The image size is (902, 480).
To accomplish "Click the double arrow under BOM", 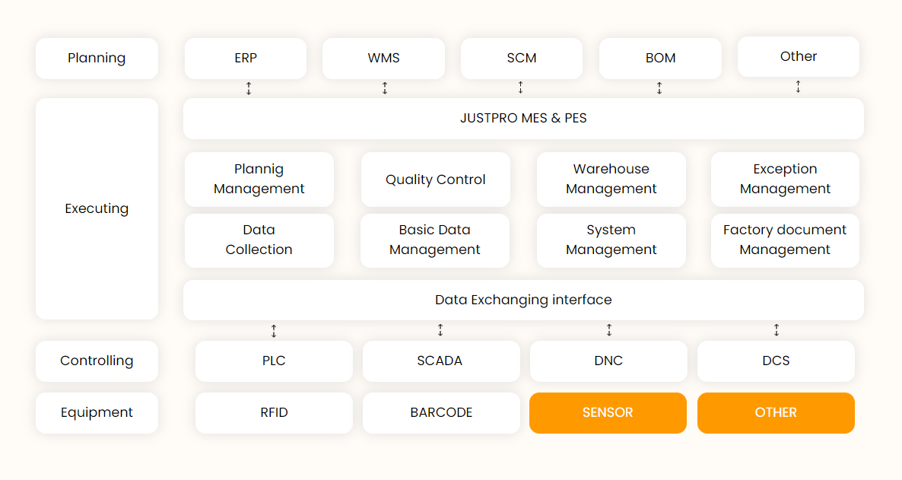I will (659, 88).
